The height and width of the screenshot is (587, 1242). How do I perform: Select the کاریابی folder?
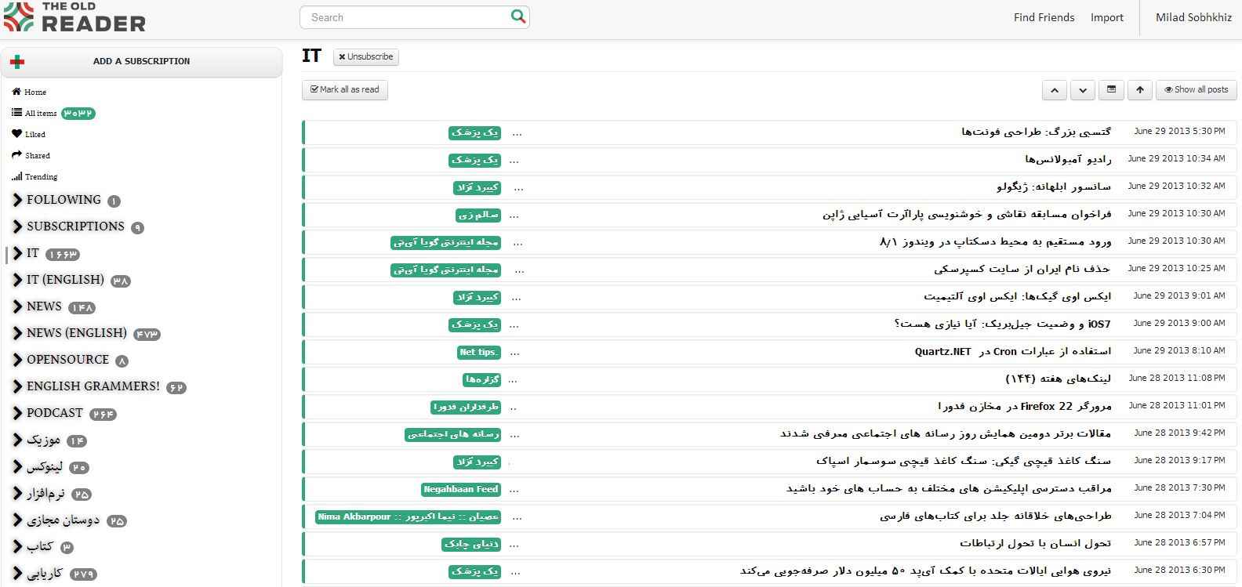tap(45, 574)
